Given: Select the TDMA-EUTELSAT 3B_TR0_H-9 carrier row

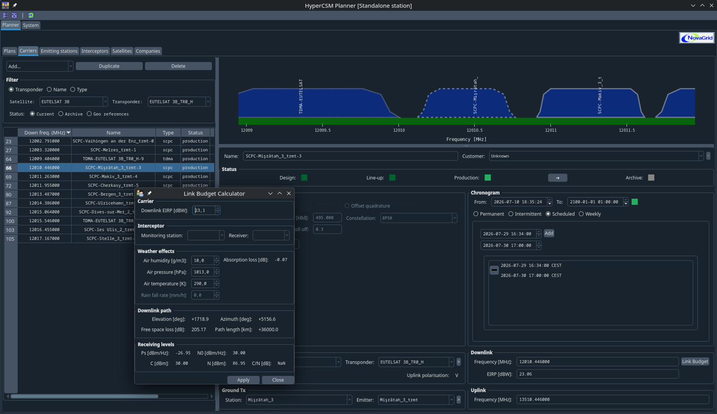Looking at the screenshot, I should [x=109, y=159].
